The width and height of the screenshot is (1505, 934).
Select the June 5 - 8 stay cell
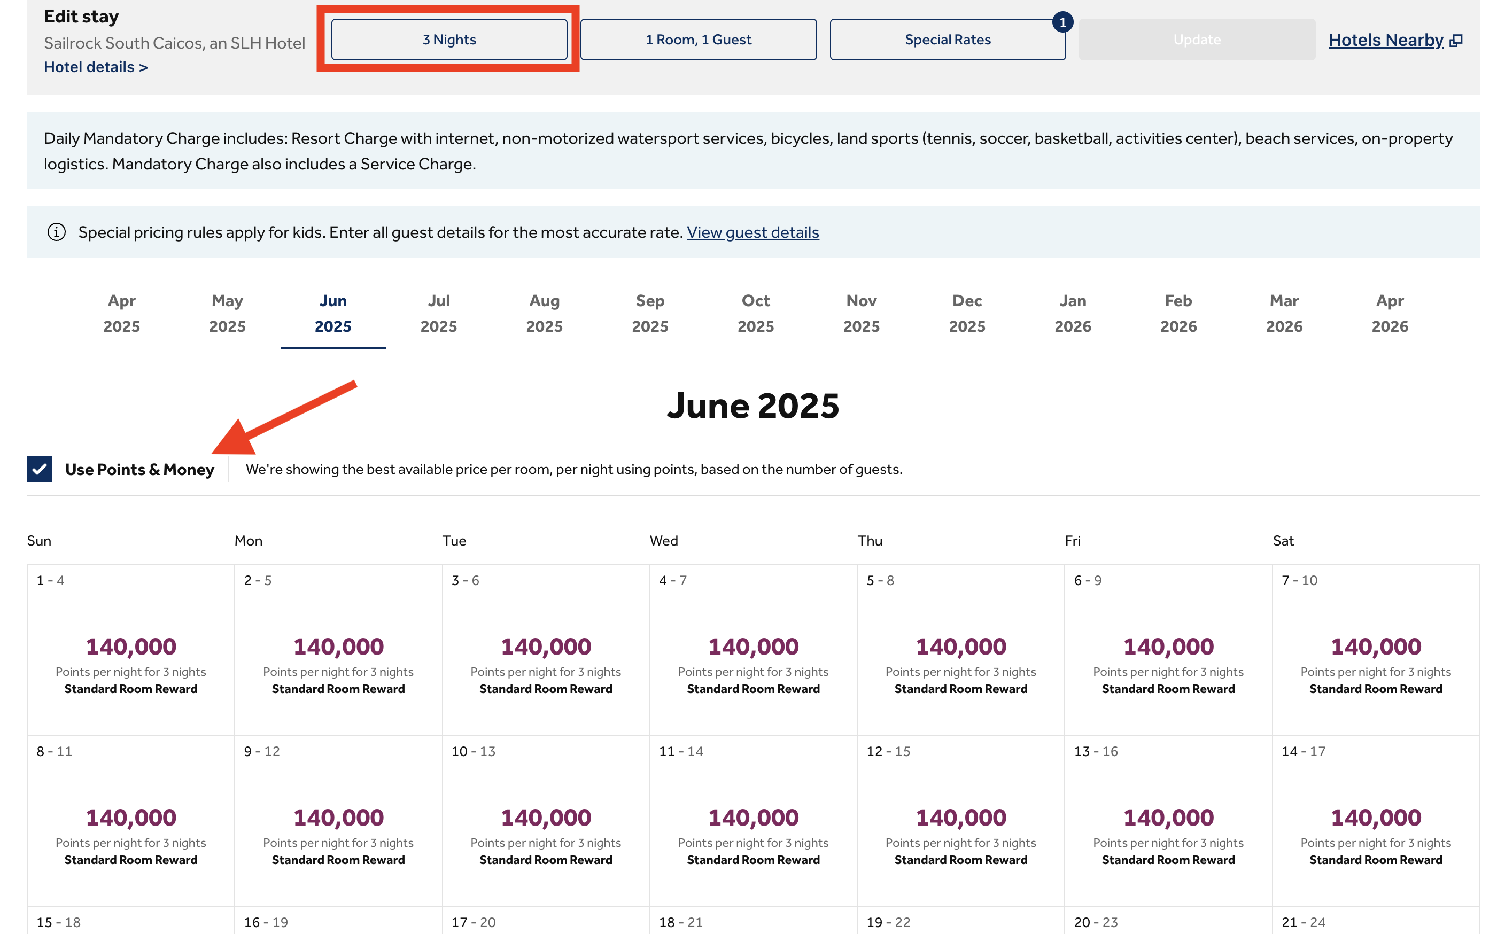(961, 650)
